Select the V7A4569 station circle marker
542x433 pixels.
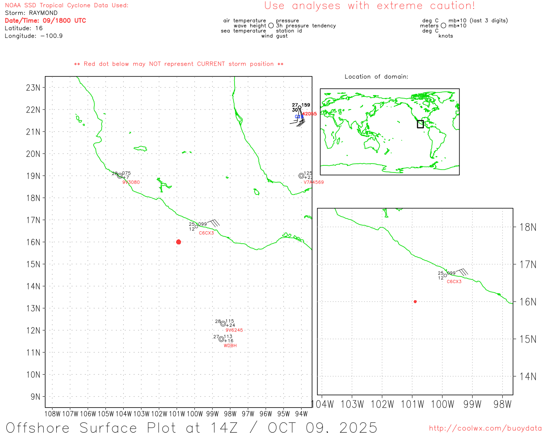click(x=301, y=175)
